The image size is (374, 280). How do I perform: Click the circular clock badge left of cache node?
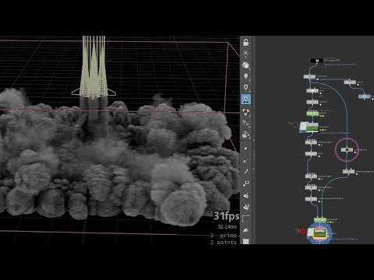tap(295, 124)
